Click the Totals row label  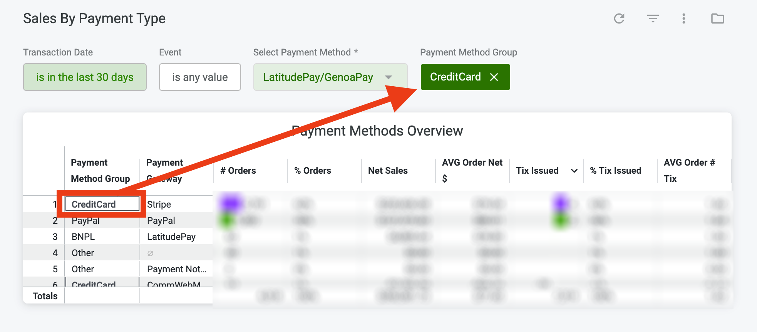click(x=45, y=296)
